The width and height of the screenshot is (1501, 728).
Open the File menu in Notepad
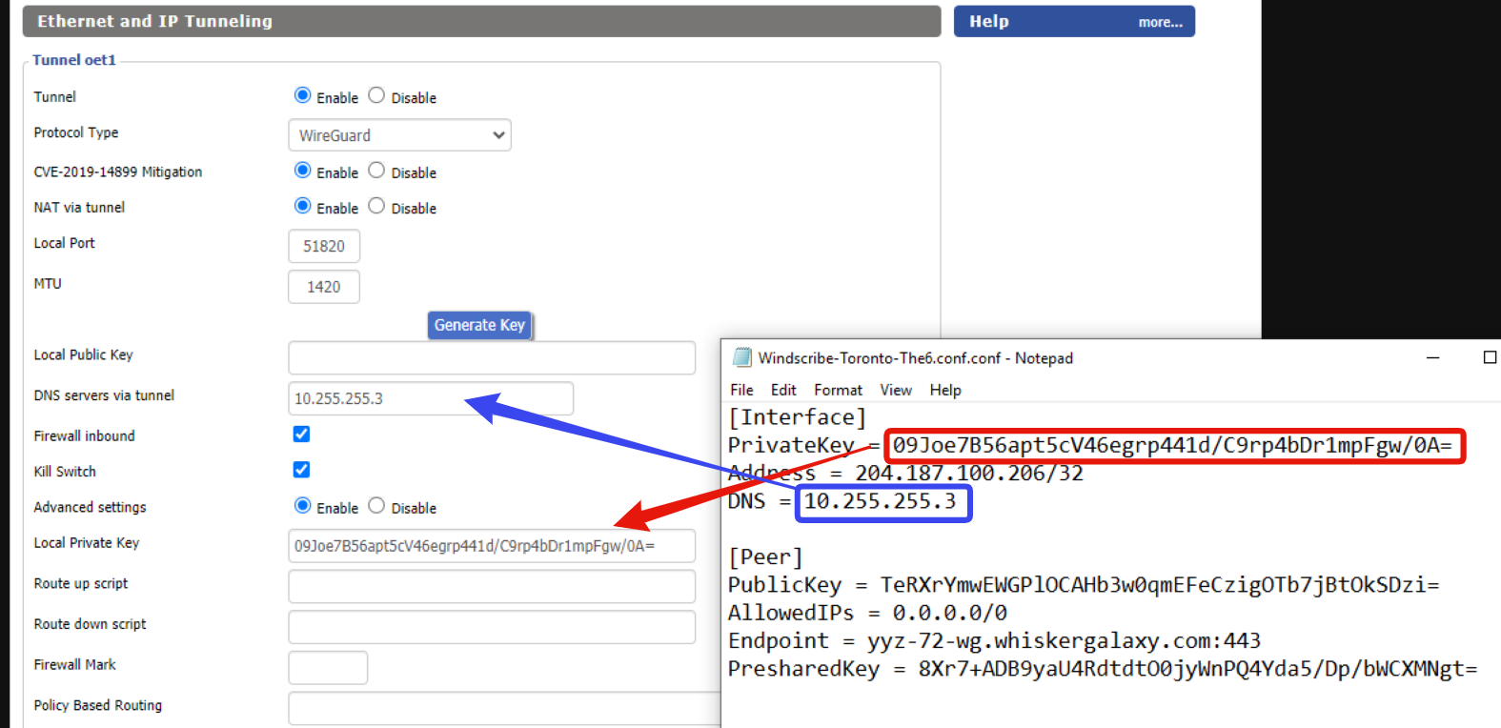click(x=741, y=390)
